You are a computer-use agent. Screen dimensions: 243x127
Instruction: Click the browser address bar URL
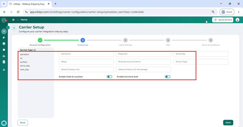(x=87, y=12)
